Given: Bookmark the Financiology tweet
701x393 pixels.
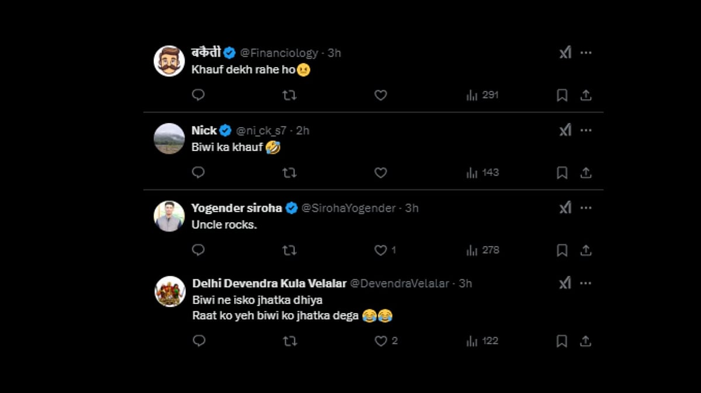Looking at the screenshot, I should point(562,95).
